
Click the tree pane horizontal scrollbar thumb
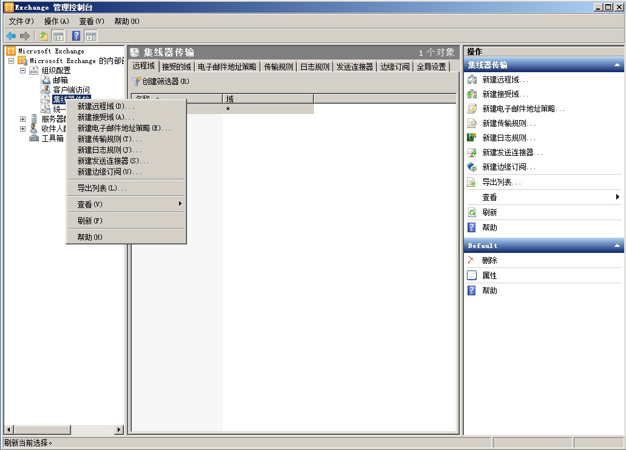[x=42, y=429]
